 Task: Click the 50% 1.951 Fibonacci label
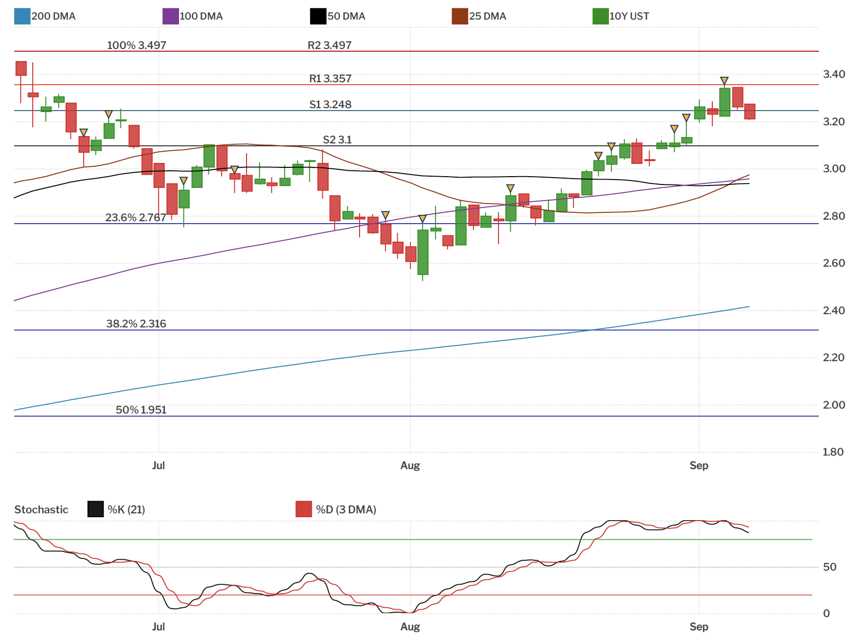(141, 410)
